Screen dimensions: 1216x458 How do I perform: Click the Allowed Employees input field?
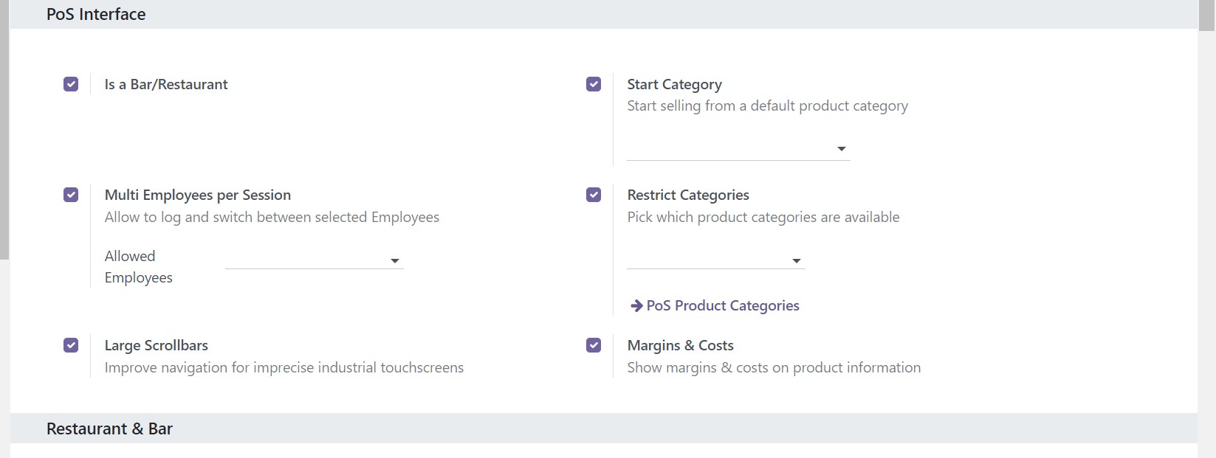pos(314,260)
